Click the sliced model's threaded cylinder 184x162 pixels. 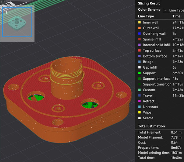point(67,79)
